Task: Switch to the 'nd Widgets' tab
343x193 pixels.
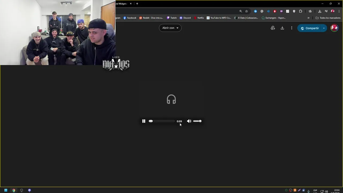Action: pyautogui.click(x=121, y=4)
